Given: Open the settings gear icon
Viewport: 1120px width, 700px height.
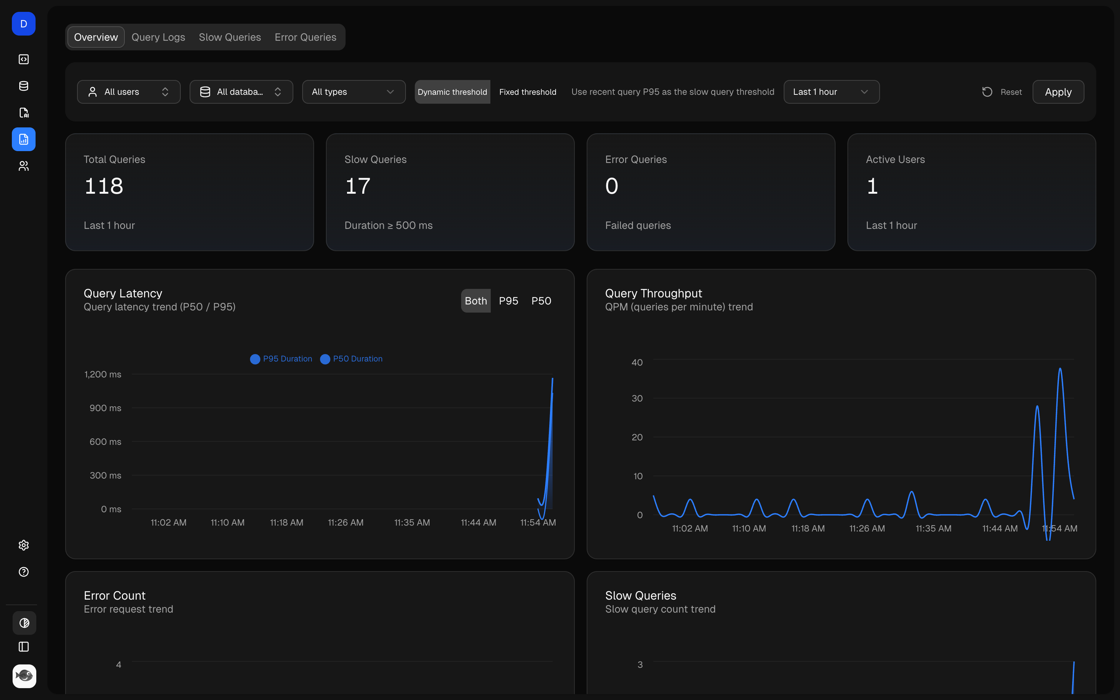Looking at the screenshot, I should click(24, 545).
